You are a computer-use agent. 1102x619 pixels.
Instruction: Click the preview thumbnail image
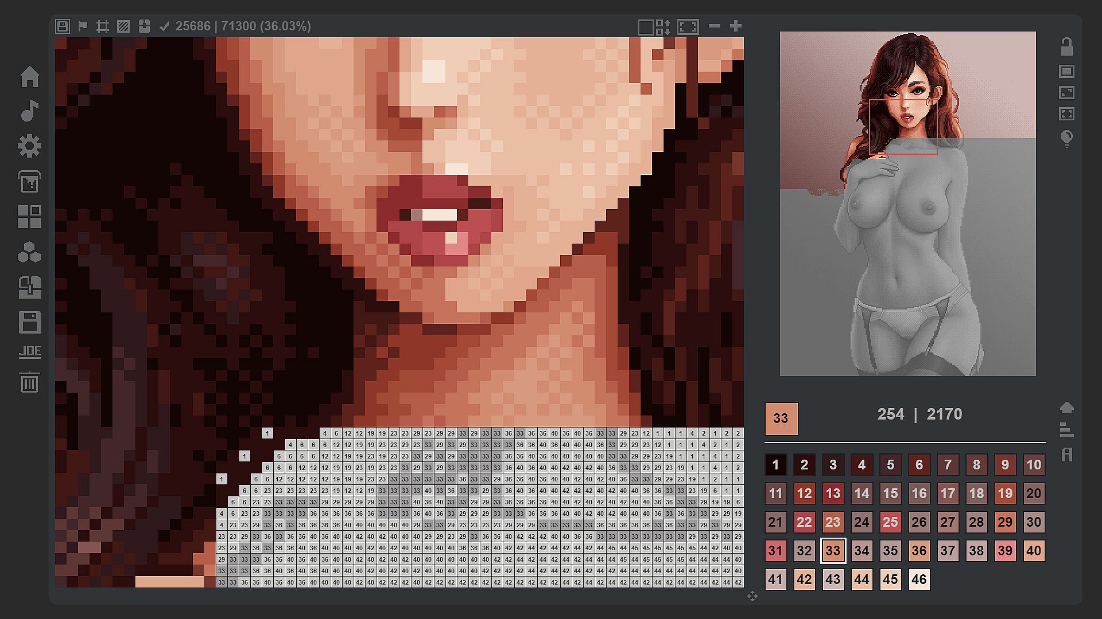pyautogui.click(x=907, y=203)
